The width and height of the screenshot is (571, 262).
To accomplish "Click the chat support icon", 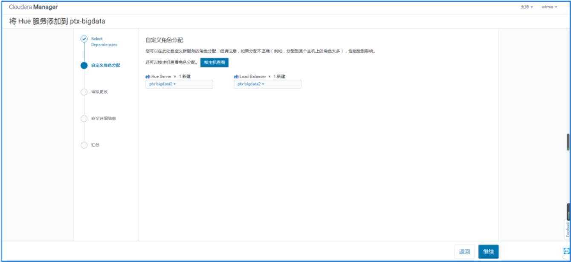I will [567, 251].
